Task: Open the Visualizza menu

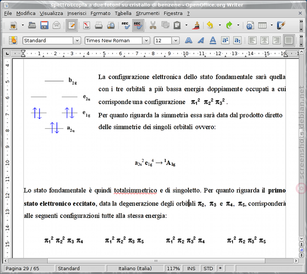Action: point(51,13)
